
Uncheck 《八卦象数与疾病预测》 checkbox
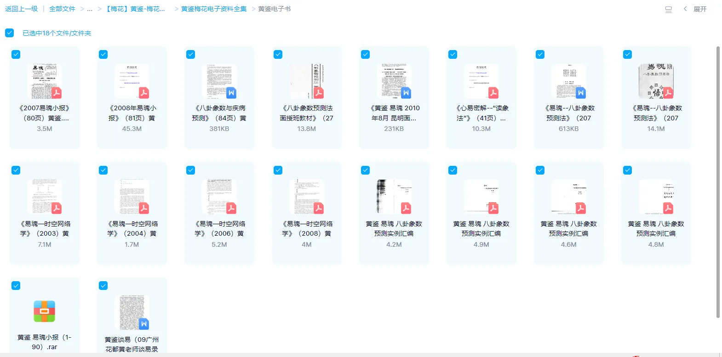click(x=190, y=54)
